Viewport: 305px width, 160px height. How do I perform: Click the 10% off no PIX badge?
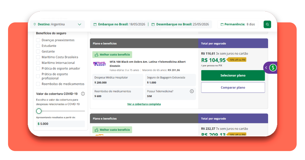click(236, 60)
